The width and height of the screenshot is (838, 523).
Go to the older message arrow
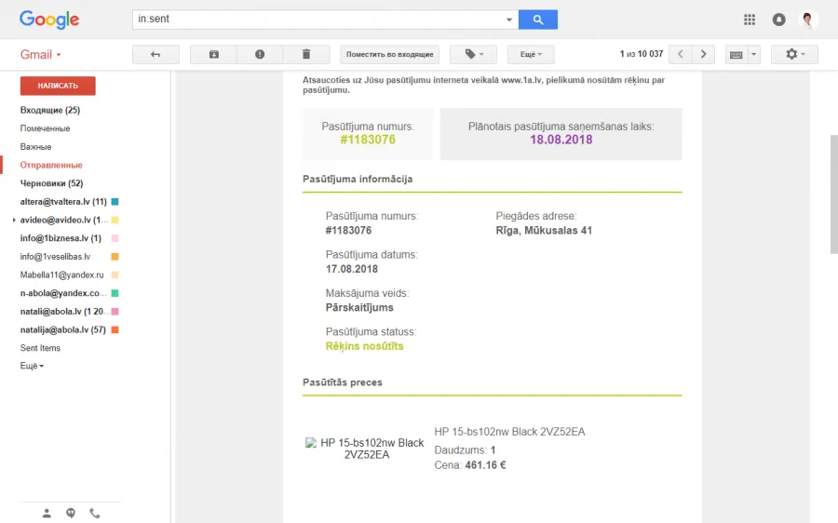[x=703, y=55]
